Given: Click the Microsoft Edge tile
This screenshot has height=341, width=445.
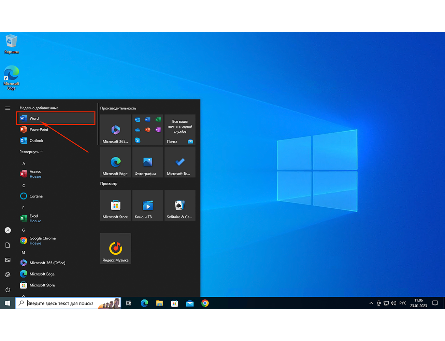Looking at the screenshot, I should [x=116, y=162].
